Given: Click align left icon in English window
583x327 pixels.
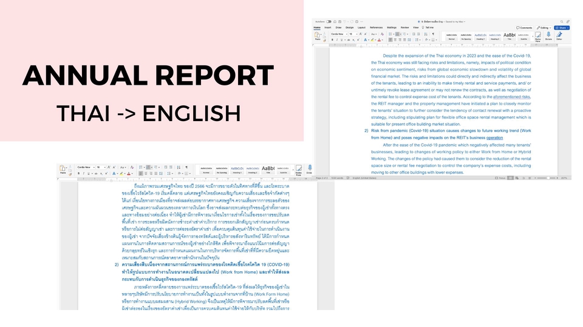Looking at the screenshot, I should [390, 40].
